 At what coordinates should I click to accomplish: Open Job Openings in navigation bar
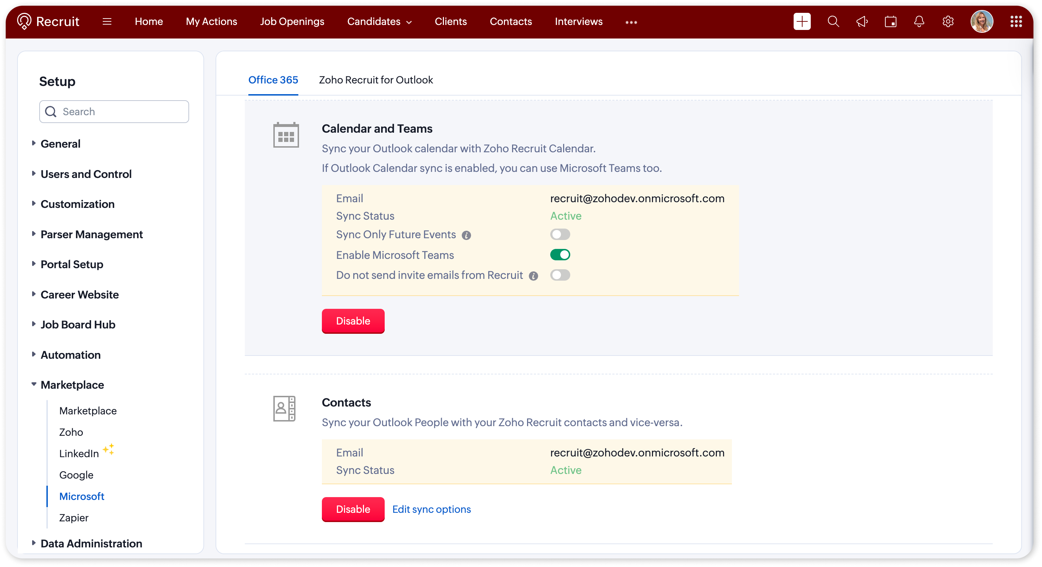point(292,21)
